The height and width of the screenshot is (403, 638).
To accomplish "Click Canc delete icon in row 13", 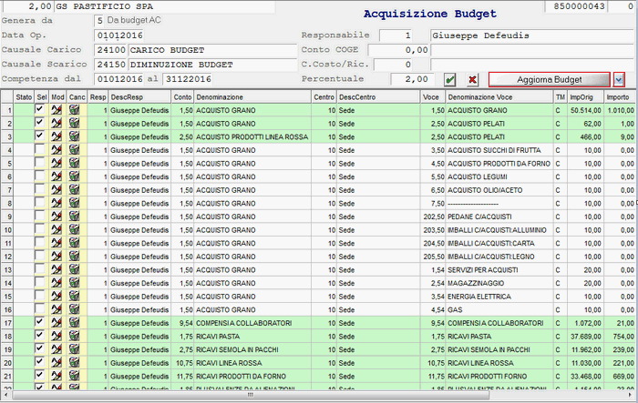I will point(74,270).
